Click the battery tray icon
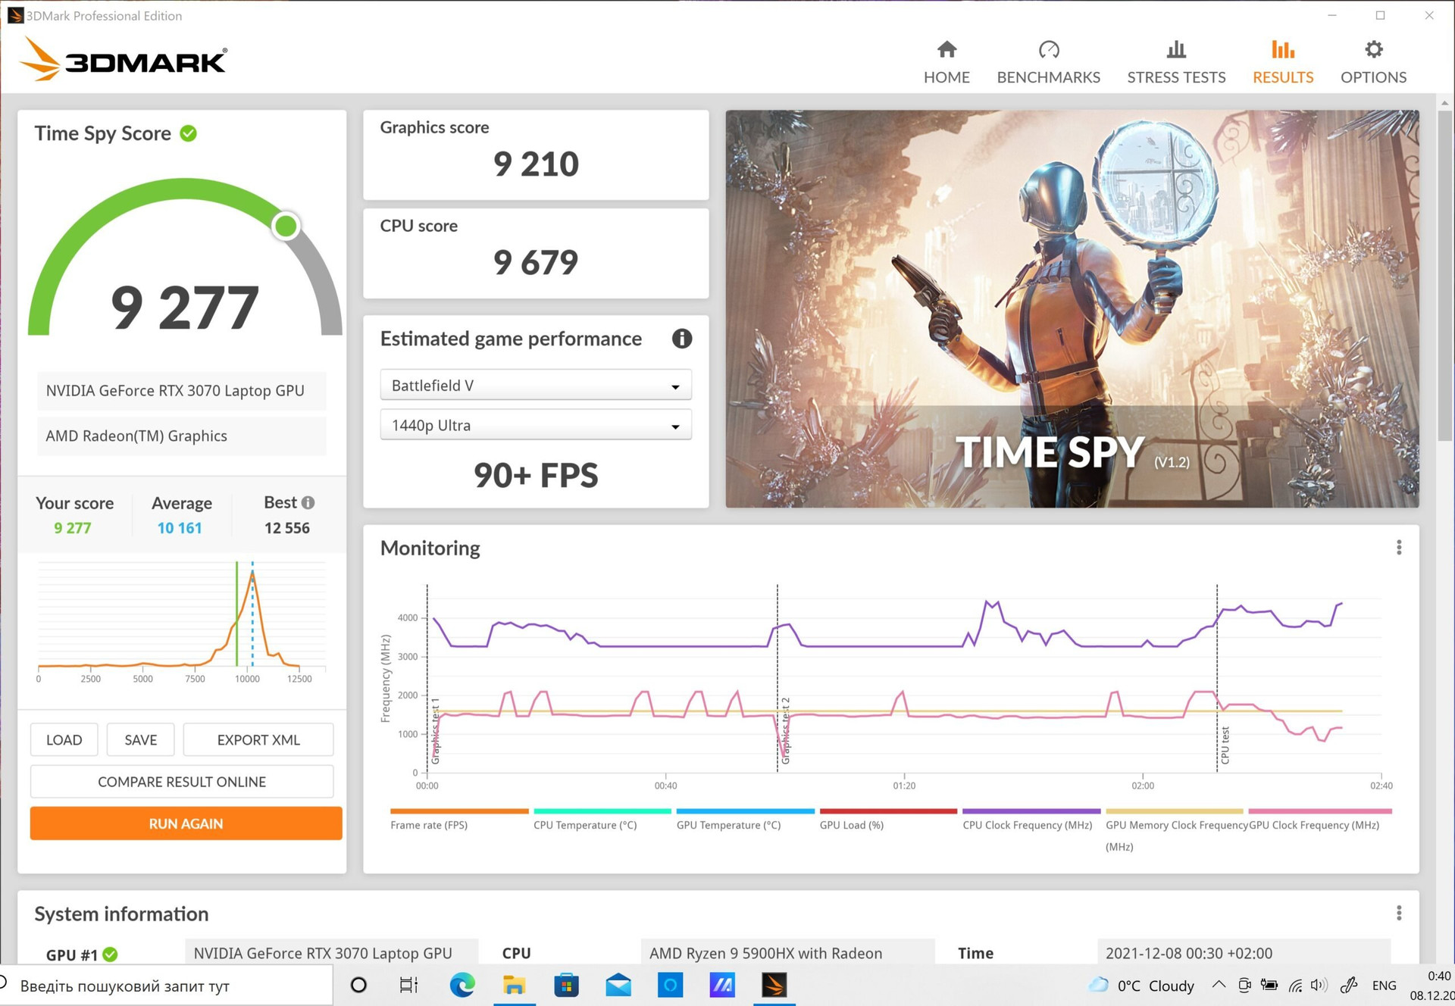Screen dimensions: 1455x1006 1269,985
